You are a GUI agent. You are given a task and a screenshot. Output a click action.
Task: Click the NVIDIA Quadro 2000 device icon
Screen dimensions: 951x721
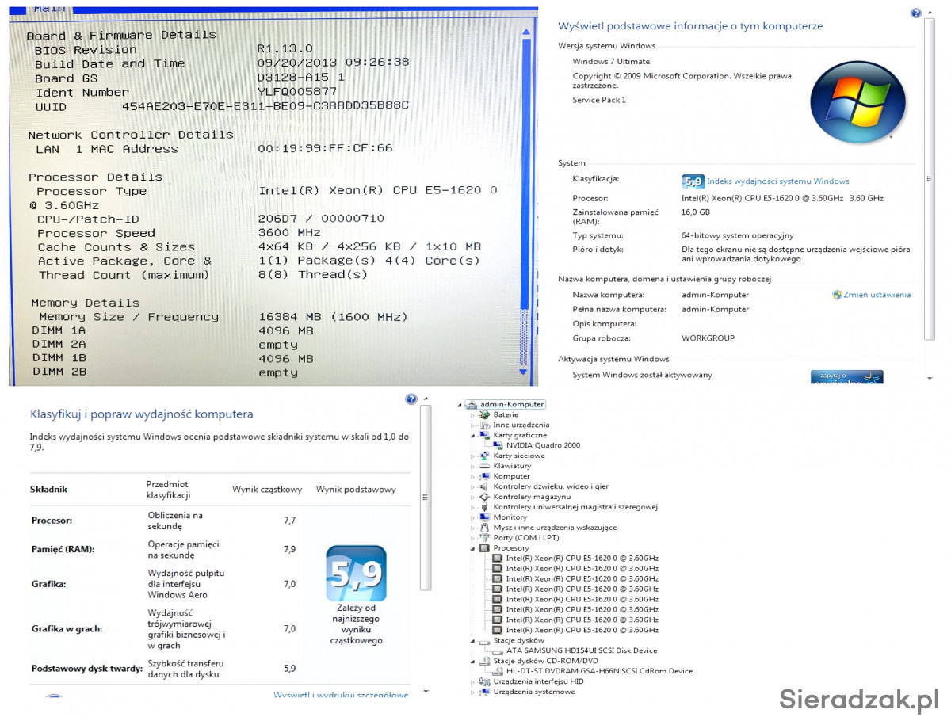click(x=497, y=445)
